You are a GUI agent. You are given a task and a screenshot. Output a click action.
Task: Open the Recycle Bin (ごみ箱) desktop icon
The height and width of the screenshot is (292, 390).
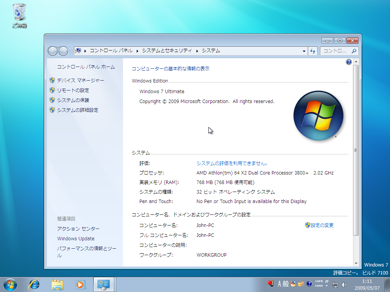(19, 15)
